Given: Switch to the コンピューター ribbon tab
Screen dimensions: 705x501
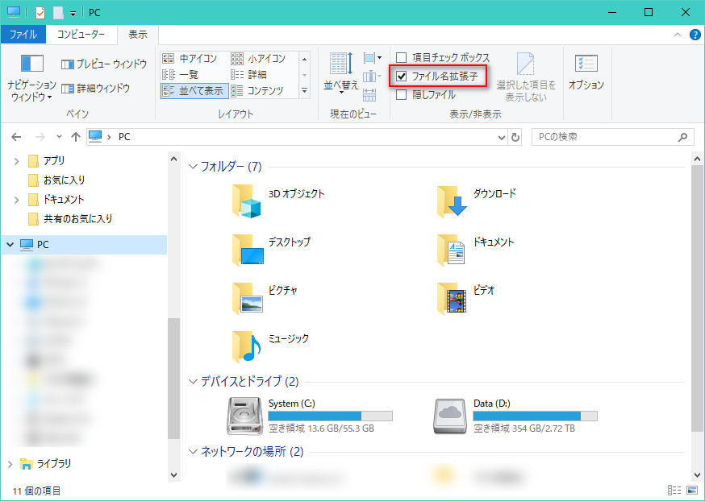Looking at the screenshot, I should pos(81,35).
